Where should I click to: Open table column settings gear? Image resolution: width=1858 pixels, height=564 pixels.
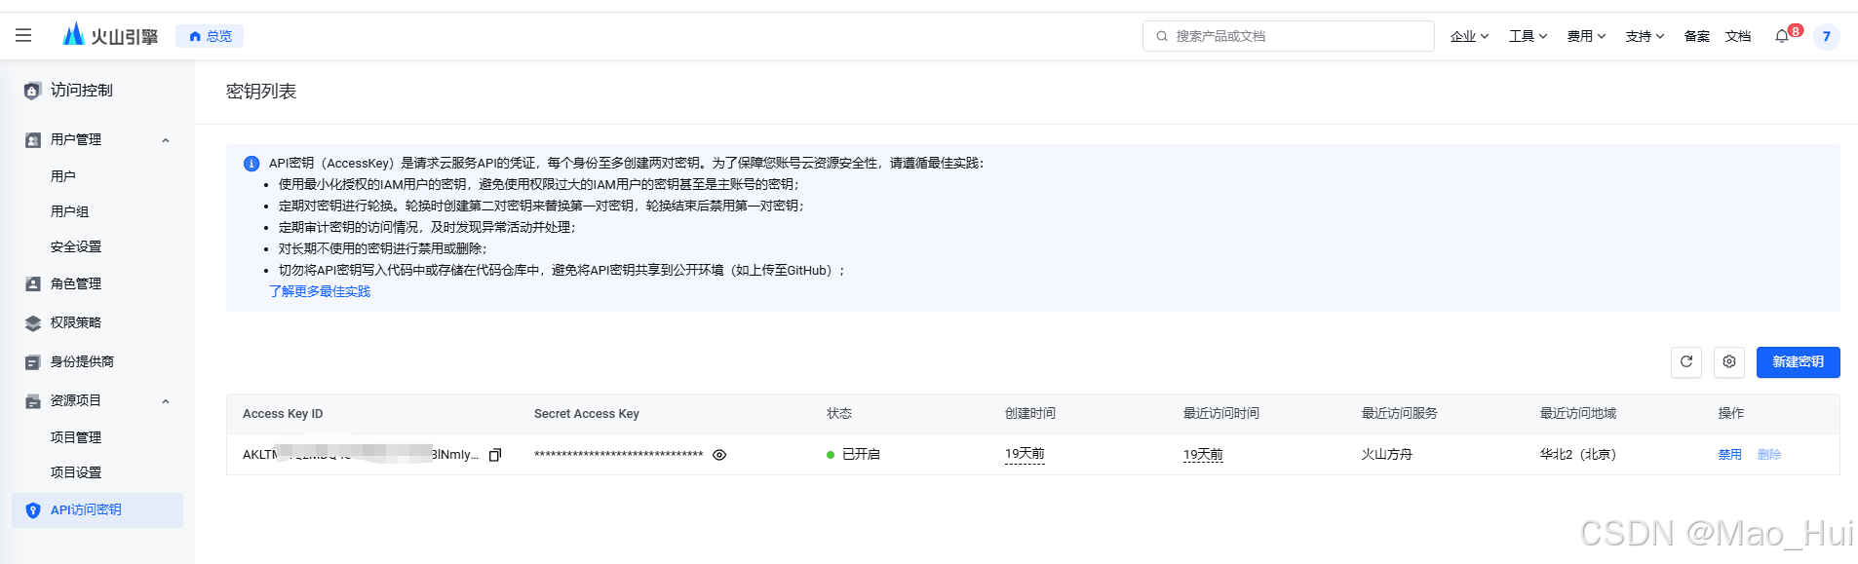click(1729, 361)
